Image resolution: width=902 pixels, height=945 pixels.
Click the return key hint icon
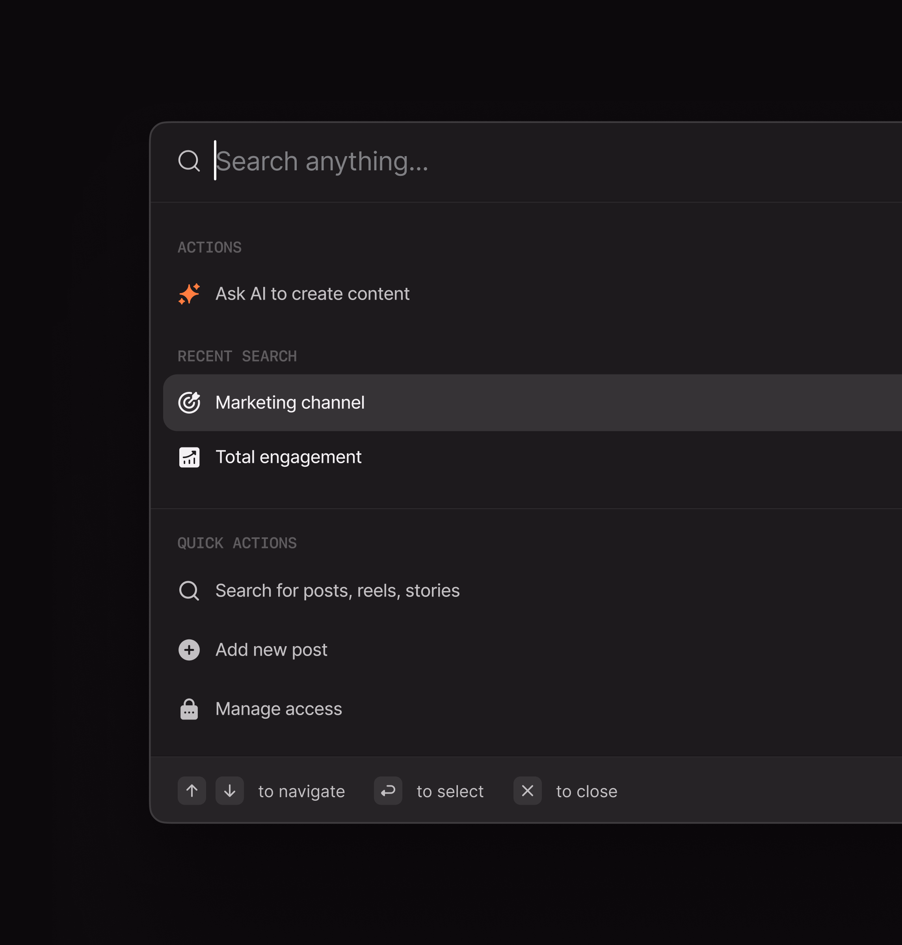(x=388, y=790)
